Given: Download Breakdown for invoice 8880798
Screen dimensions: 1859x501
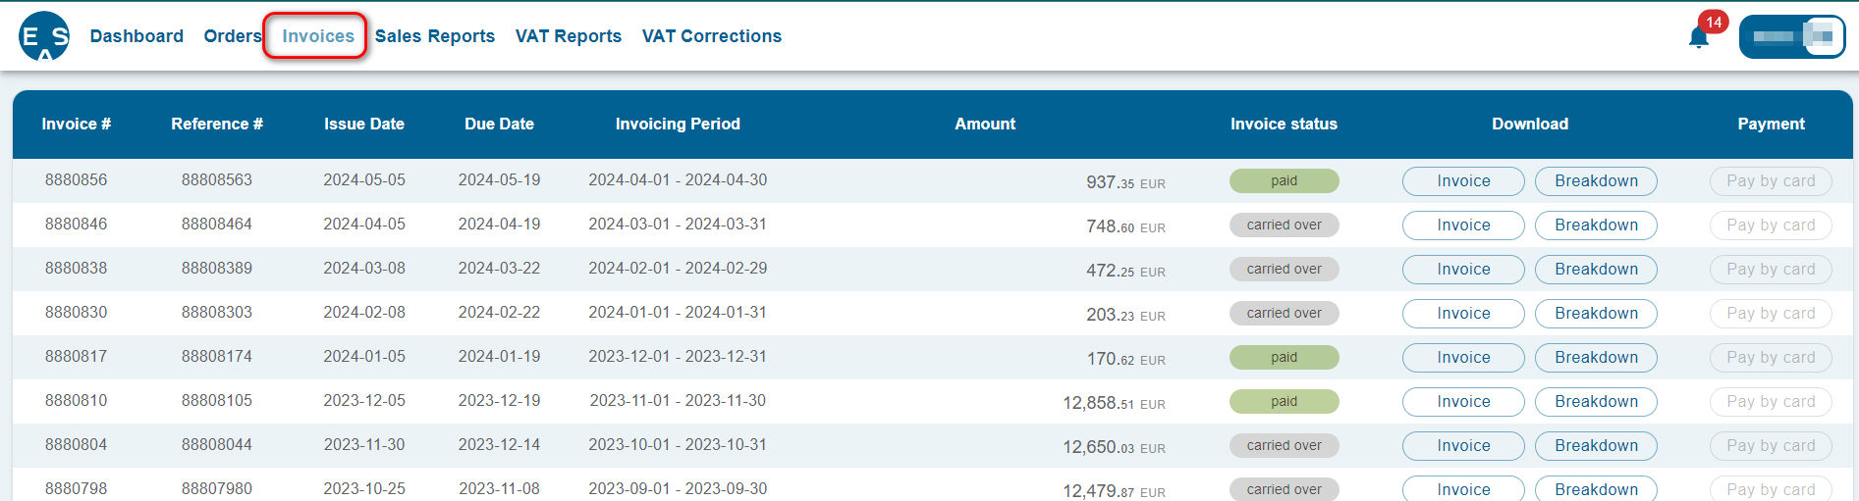Looking at the screenshot, I should click(1596, 489).
